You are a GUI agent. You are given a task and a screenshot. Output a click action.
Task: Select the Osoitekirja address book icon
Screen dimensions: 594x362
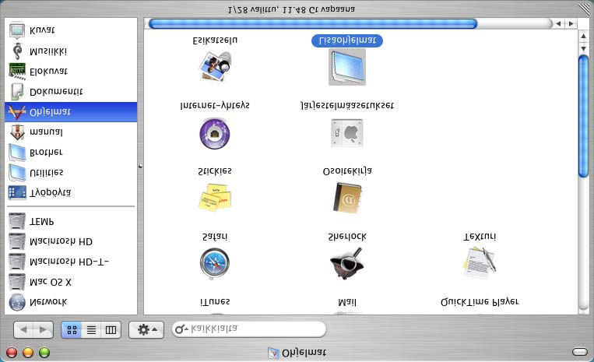coord(347,198)
